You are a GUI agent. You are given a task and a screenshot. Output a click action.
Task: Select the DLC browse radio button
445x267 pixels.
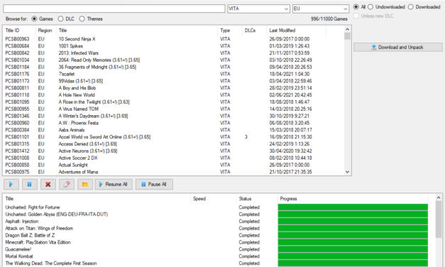60,18
